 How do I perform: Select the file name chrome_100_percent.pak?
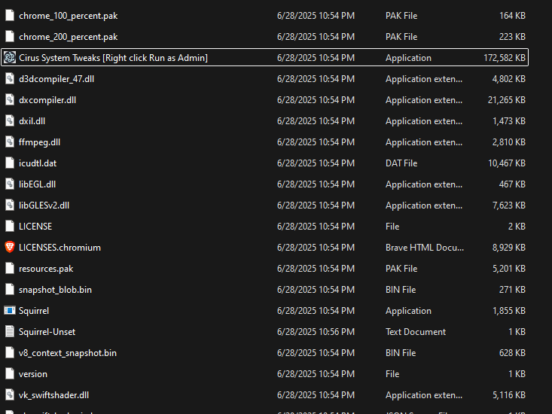69,16
